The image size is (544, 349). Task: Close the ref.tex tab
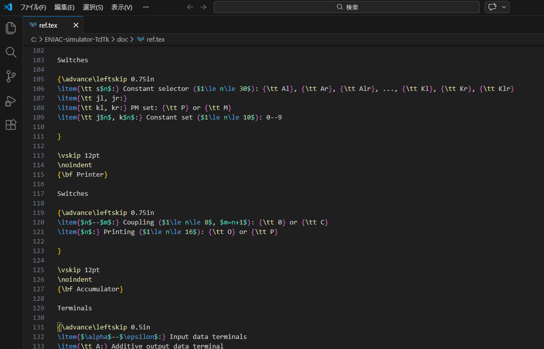coord(76,25)
